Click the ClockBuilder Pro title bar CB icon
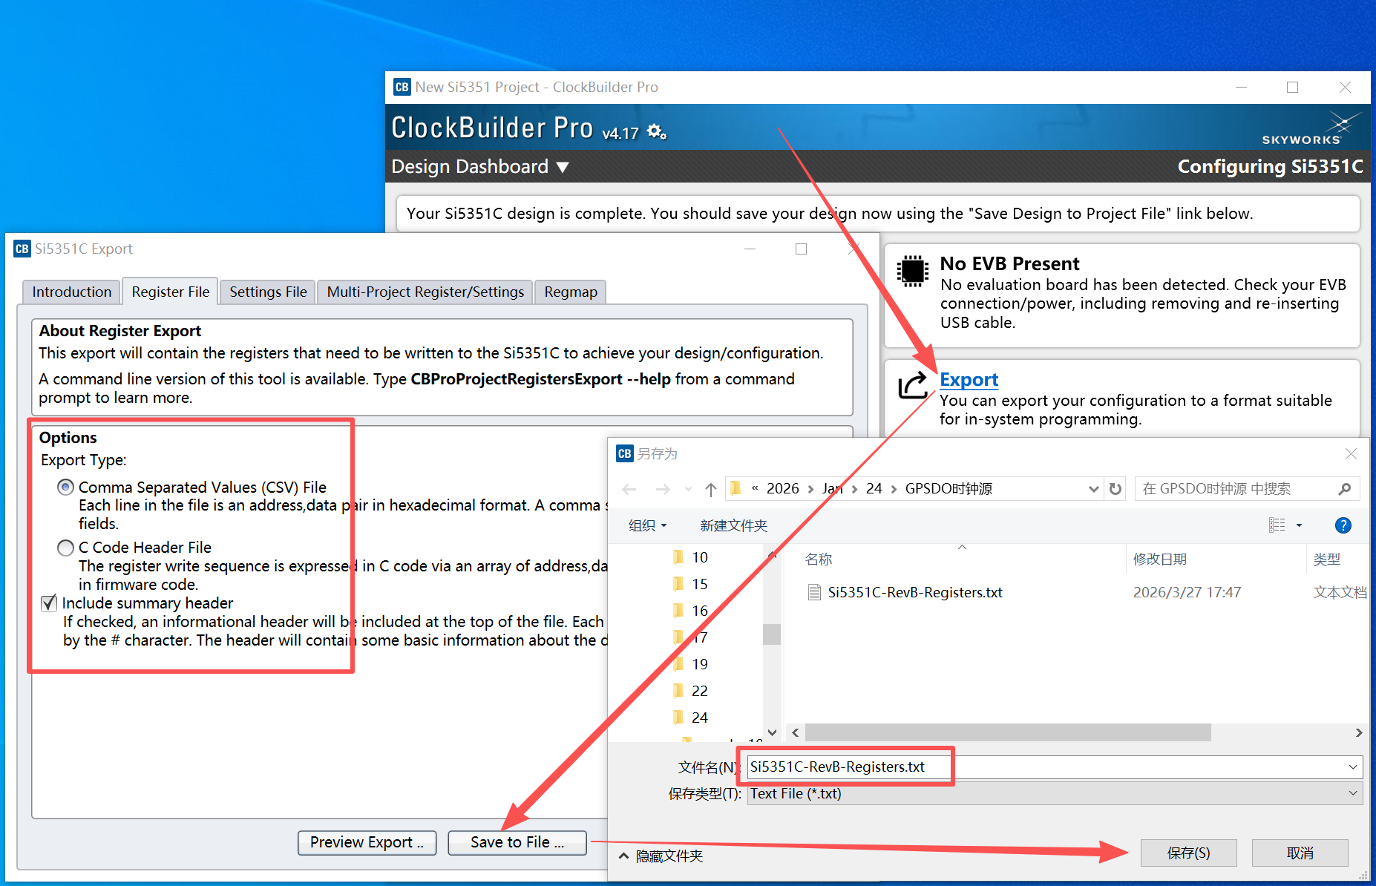The height and width of the screenshot is (886, 1376). [402, 87]
